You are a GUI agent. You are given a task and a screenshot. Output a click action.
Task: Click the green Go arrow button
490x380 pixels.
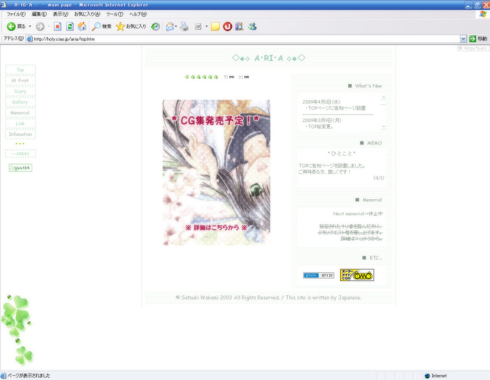pos(473,39)
